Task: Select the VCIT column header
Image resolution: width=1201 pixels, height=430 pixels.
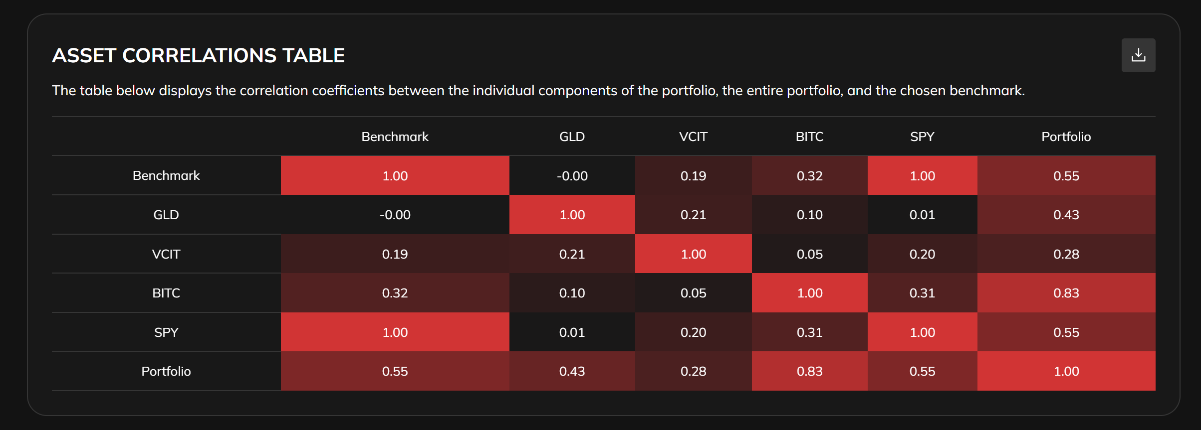Action: pyautogui.click(x=693, y=137)
